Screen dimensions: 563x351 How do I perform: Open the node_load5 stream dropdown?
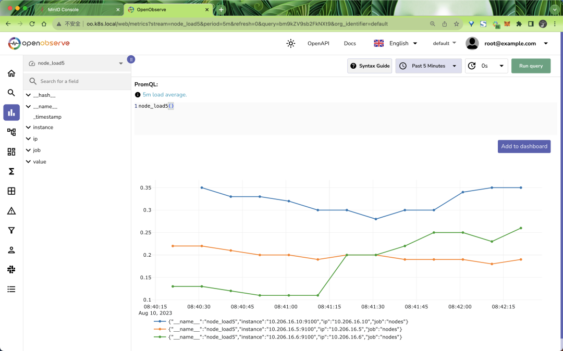click(77, 64)
